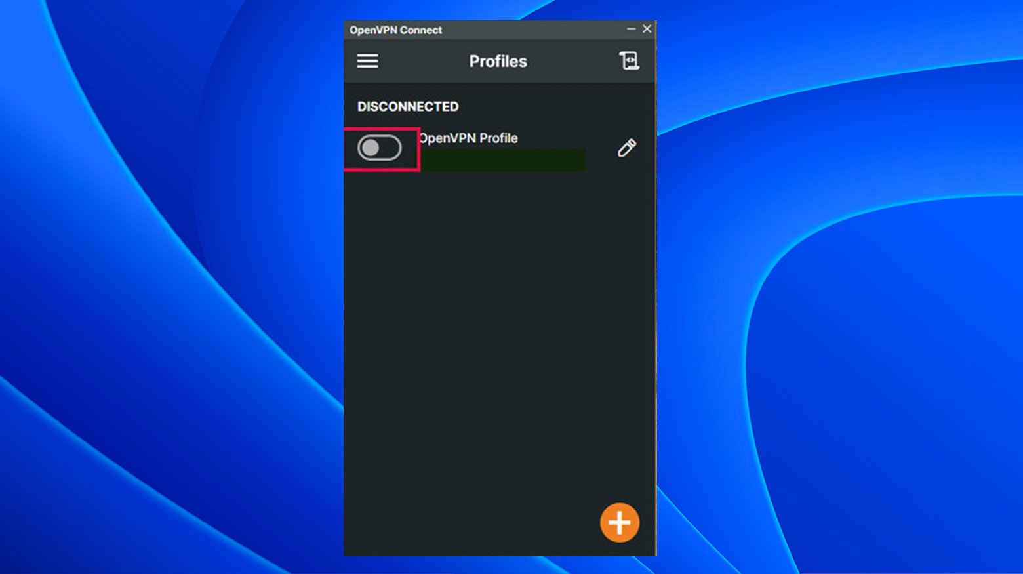Click the DISCONNECTED status label
The image size is (1023, 574).
tap(407, 106)
